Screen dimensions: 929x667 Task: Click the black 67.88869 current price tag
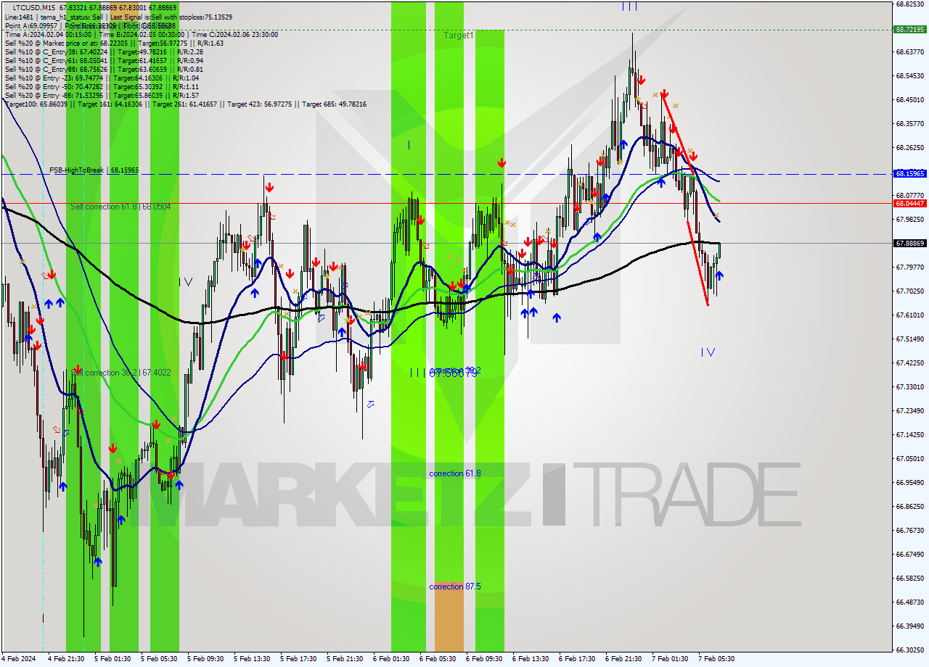point(910,243)
